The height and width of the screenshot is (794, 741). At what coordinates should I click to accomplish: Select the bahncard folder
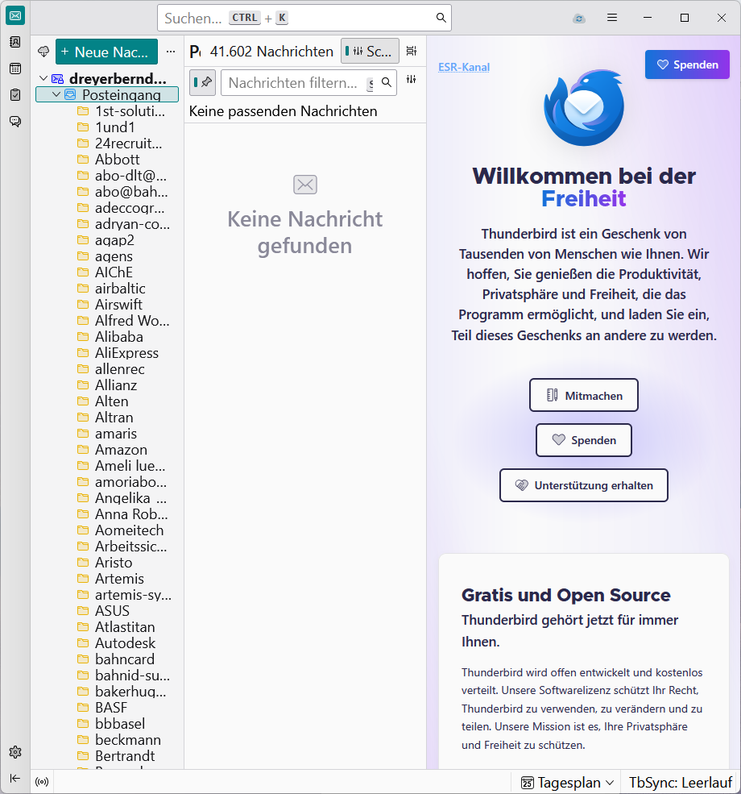click(x=124, y=659)
